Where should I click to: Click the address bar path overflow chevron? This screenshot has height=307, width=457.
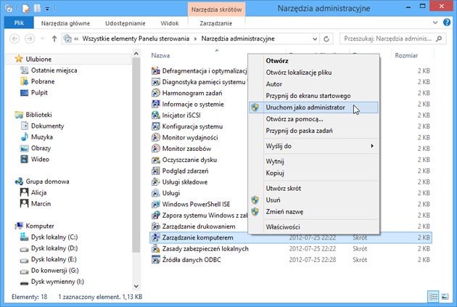(76, 38)
